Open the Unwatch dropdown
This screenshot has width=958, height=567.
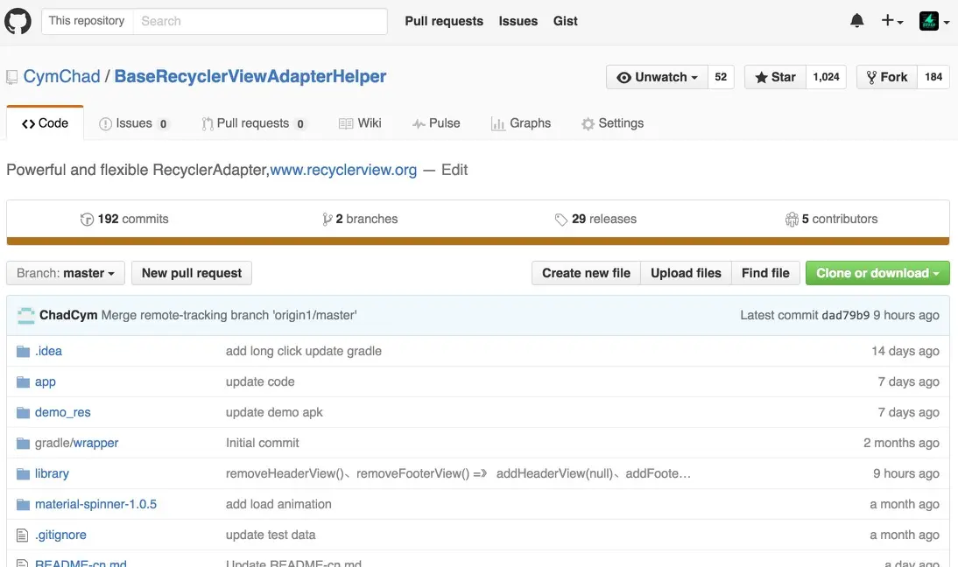point(658,77)
